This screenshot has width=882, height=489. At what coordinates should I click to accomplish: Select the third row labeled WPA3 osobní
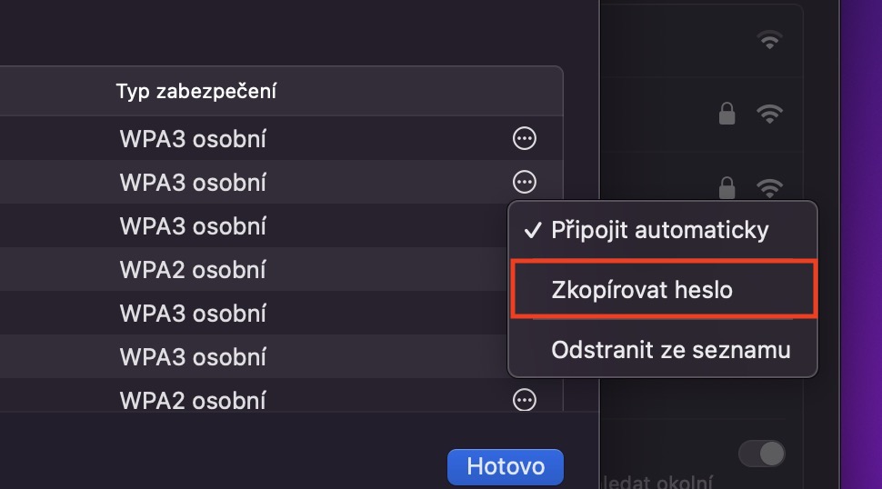pos(193,225)
